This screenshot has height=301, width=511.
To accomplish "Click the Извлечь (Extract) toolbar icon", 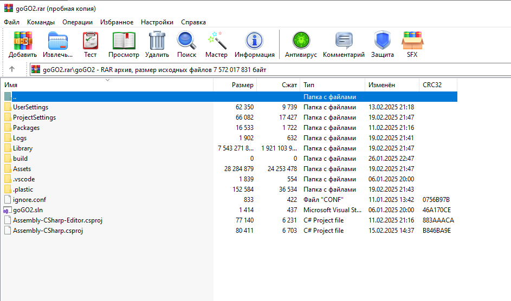I will [x=57, y=41].
